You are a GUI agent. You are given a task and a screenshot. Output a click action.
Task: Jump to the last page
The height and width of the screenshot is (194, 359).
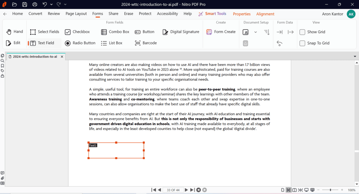click(192, 190)
